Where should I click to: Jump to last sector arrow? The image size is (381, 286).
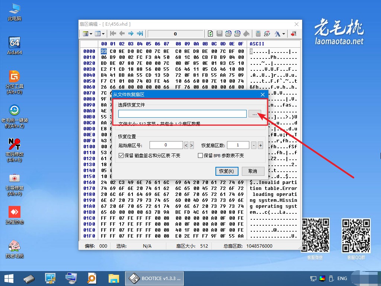140,34
